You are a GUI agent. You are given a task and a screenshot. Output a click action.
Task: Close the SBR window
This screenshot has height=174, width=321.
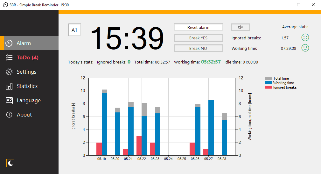(x=313, y=5)
